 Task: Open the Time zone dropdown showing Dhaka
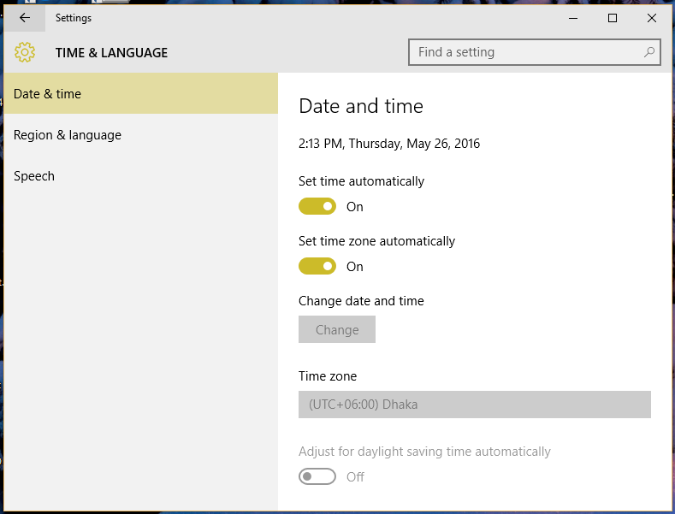(475, 405)
